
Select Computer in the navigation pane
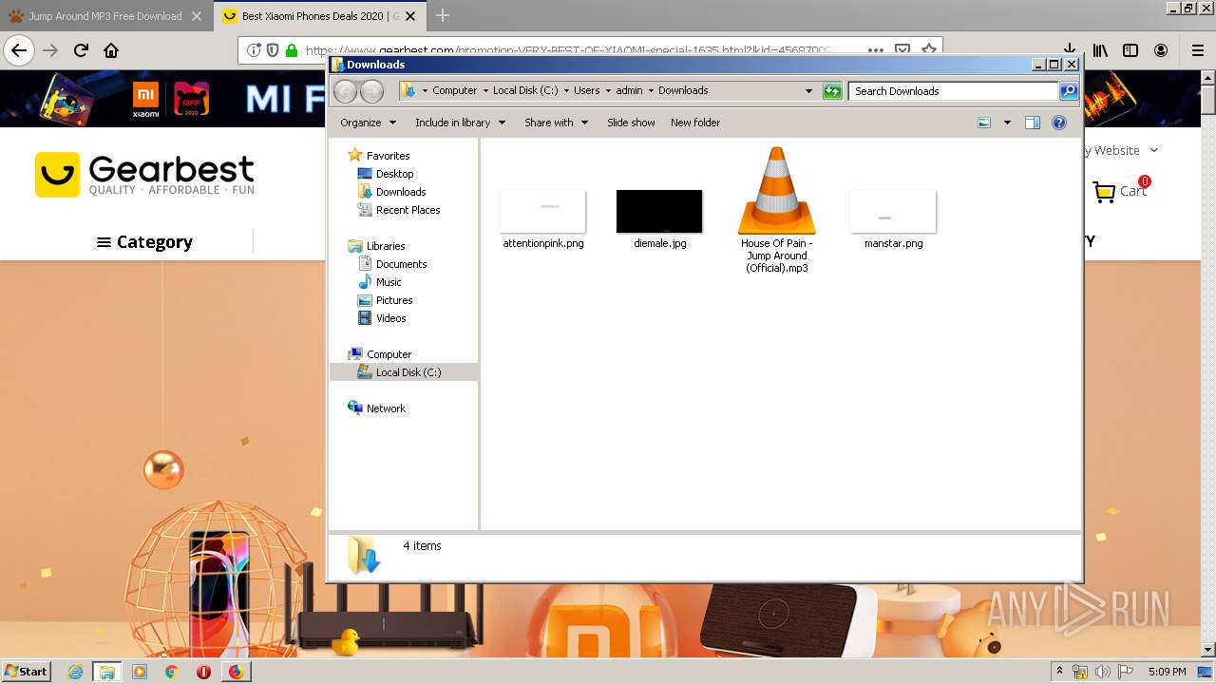[389, 354]
